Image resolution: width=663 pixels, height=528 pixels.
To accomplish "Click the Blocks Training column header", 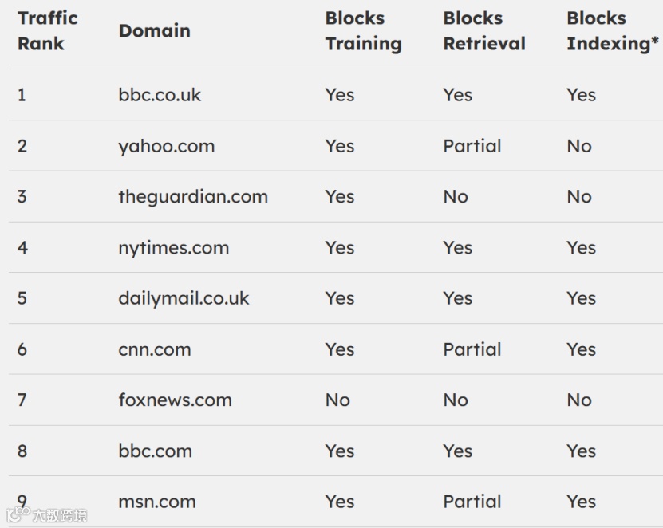I will pyautogui.click(x=363, y=31).
